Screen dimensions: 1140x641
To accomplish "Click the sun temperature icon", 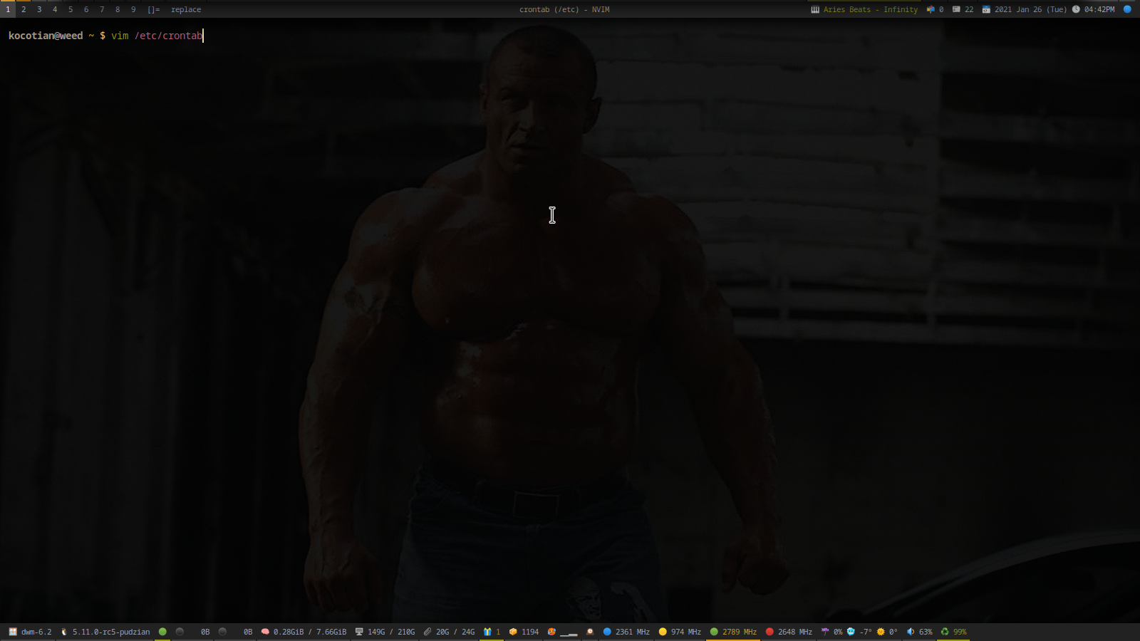I will click(881, 632).
